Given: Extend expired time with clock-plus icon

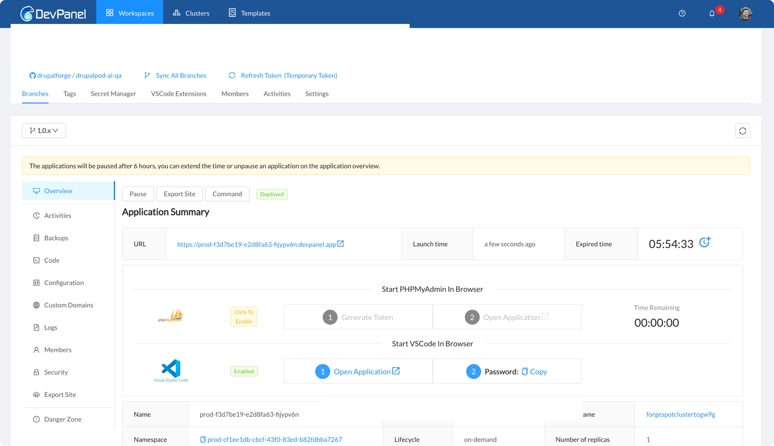Looking at the screenshot, I should tap(705, 242).
